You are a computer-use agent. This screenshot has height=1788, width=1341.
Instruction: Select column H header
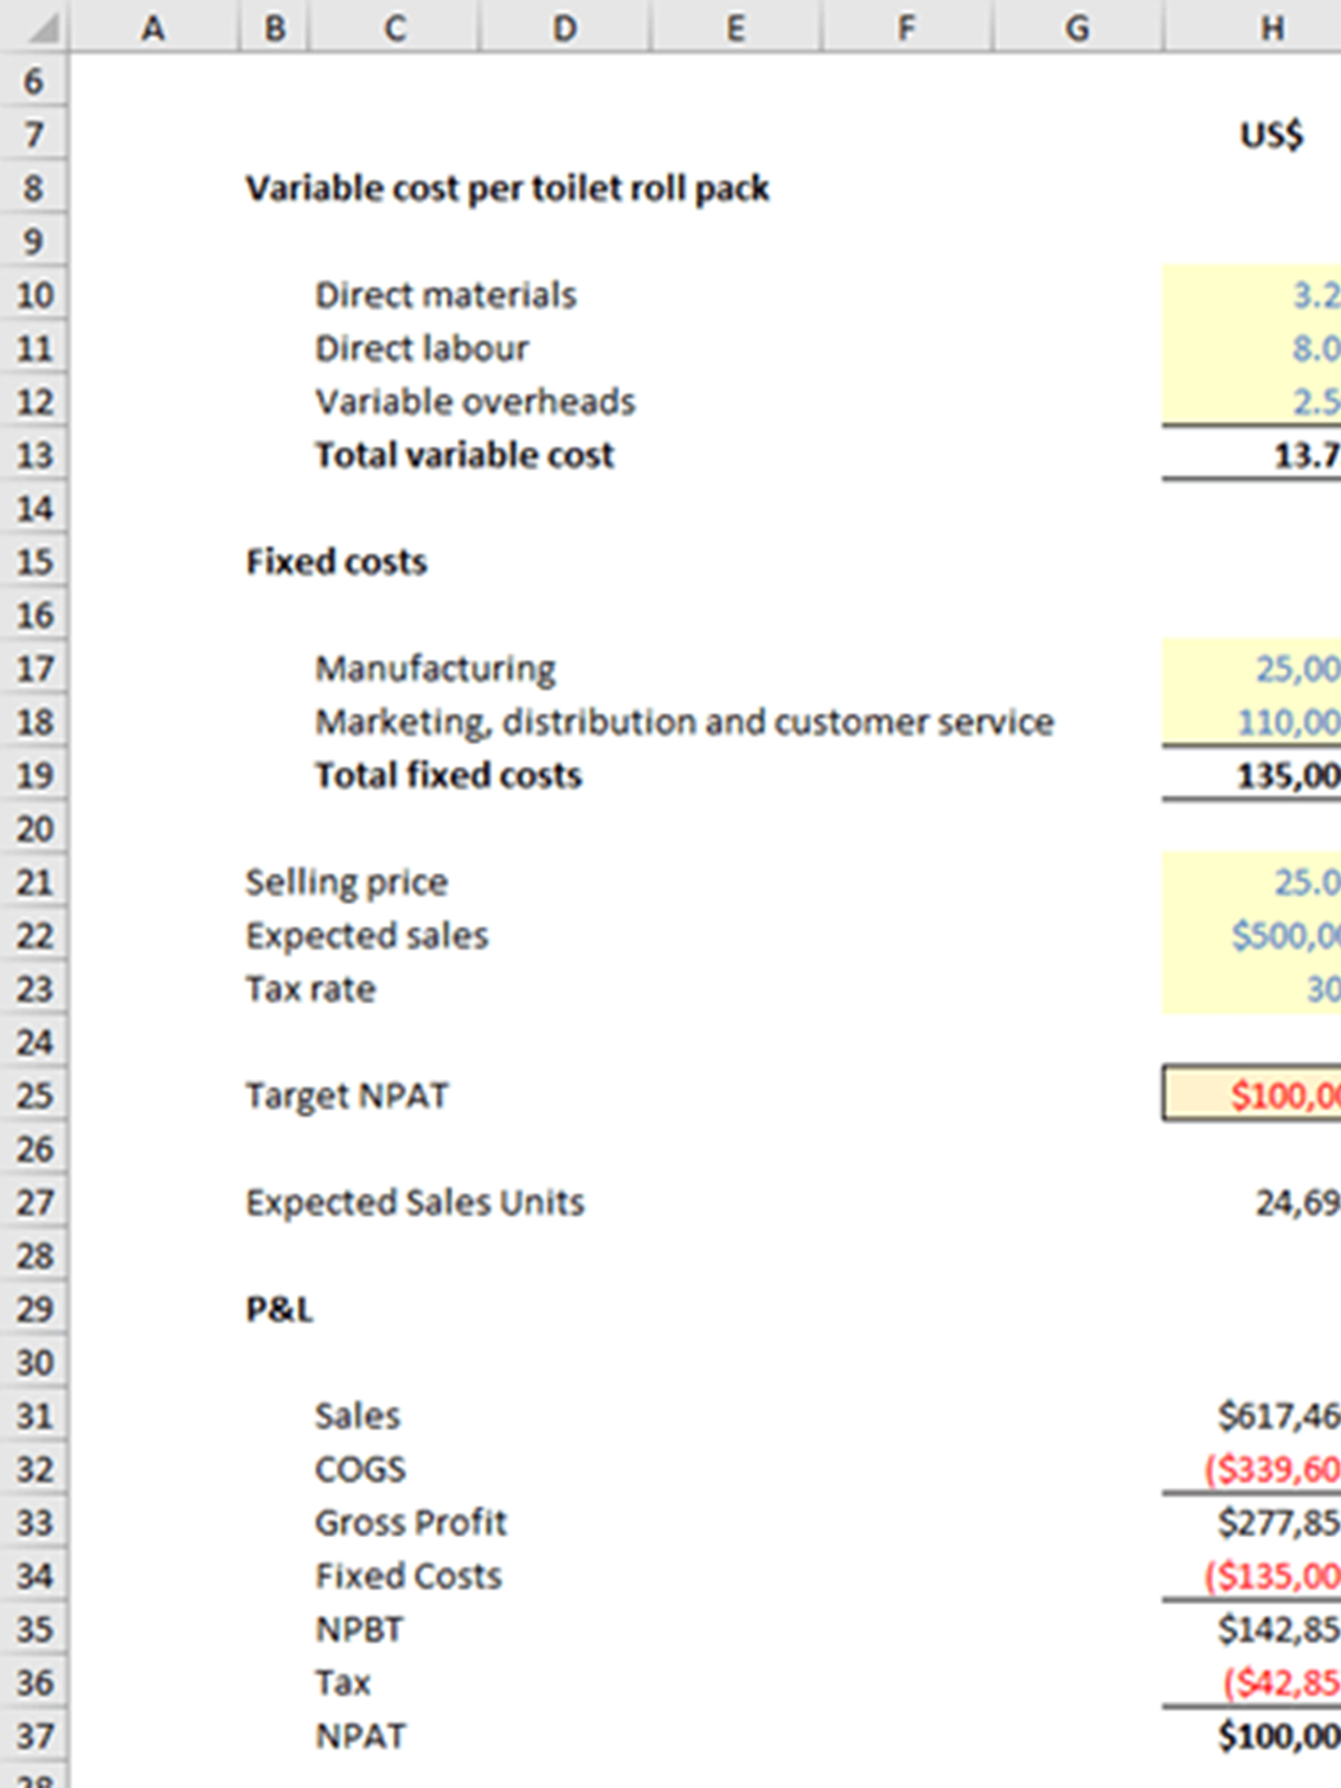click(x=1271, y=28)
